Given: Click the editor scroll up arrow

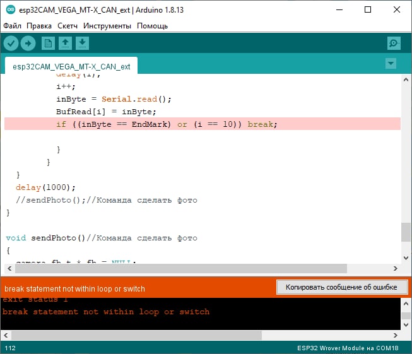Looking at the screenshot, I should point(406,80).
